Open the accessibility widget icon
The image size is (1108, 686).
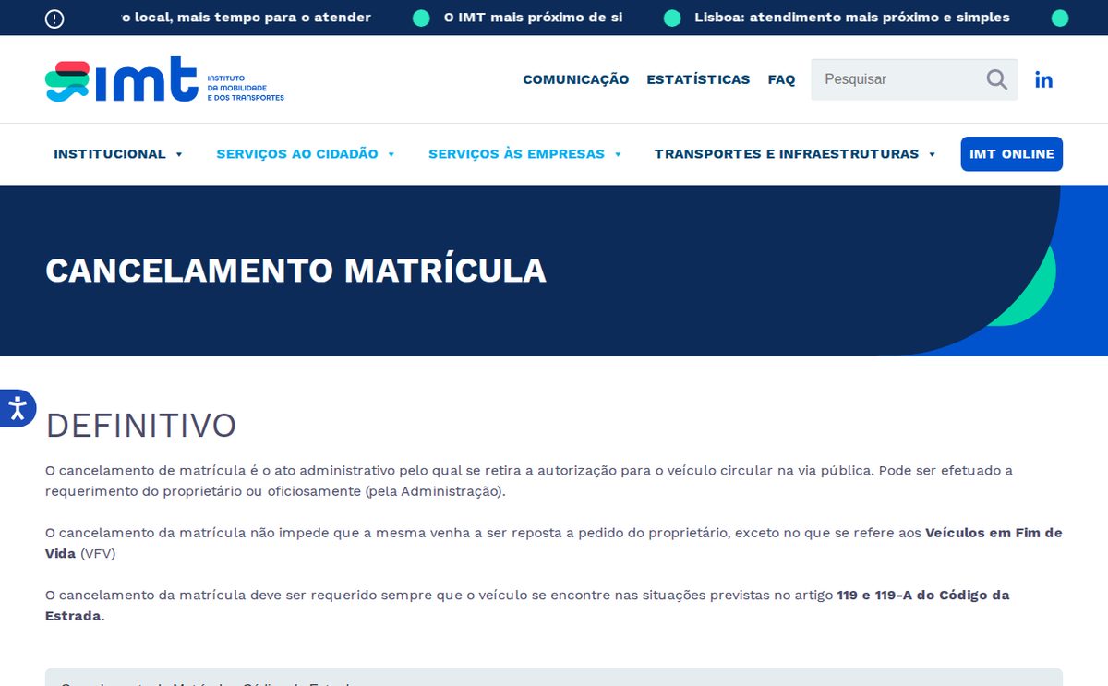coord(17,408)
